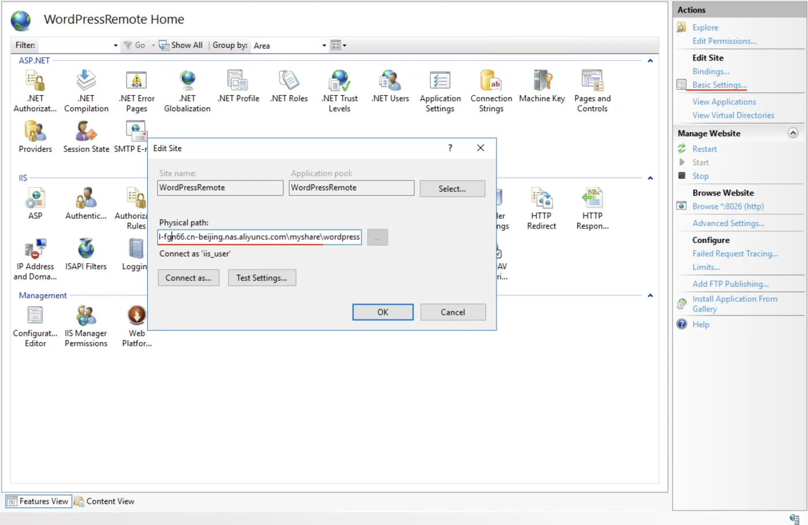Open the Configuration Editor feature
Image resolution: width=808 pixels, height=525 pixels.
pos(35,326)
